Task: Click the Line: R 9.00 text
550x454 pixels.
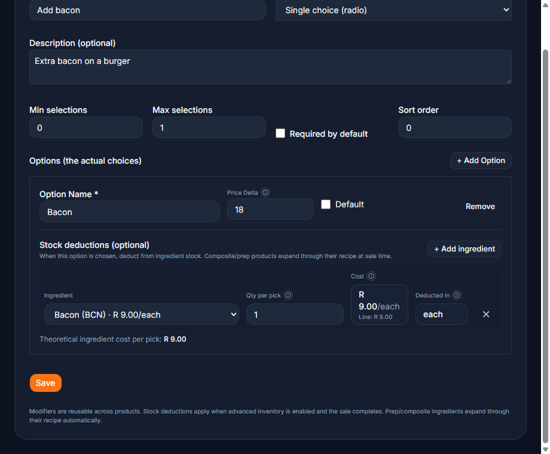Action: (375, 317)
